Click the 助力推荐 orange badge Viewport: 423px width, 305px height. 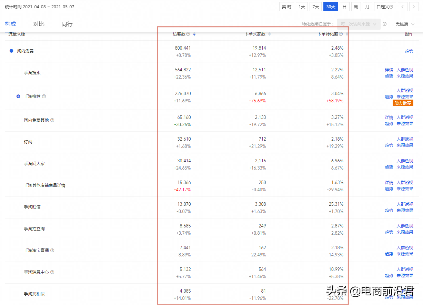tap(403, 103)
